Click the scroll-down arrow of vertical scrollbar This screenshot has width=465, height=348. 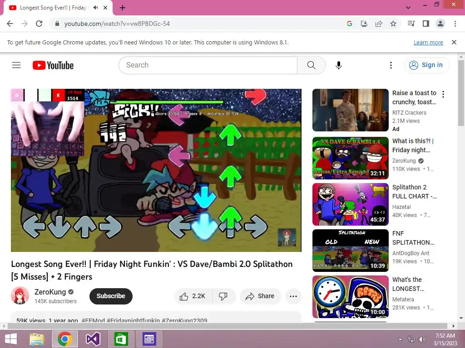point(461,318)
